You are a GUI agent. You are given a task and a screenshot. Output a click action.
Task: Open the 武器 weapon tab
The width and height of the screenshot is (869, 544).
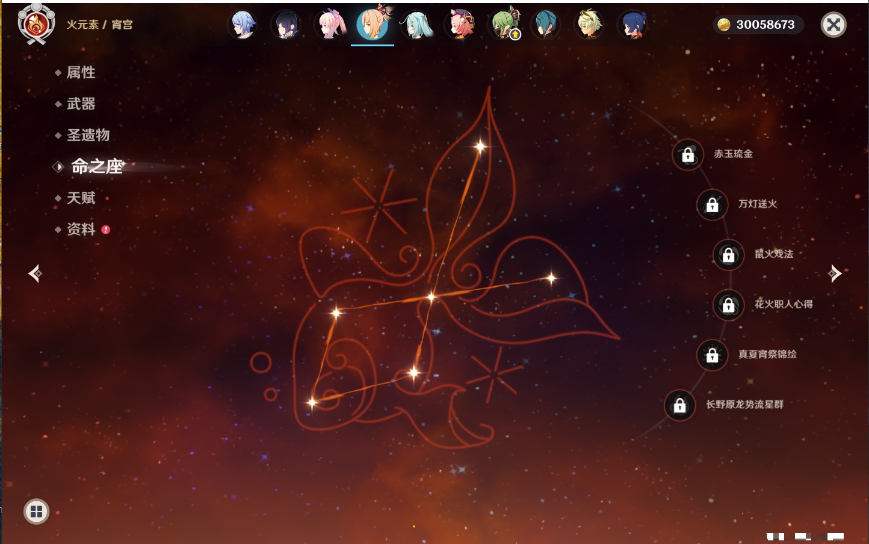coord(81,104)
